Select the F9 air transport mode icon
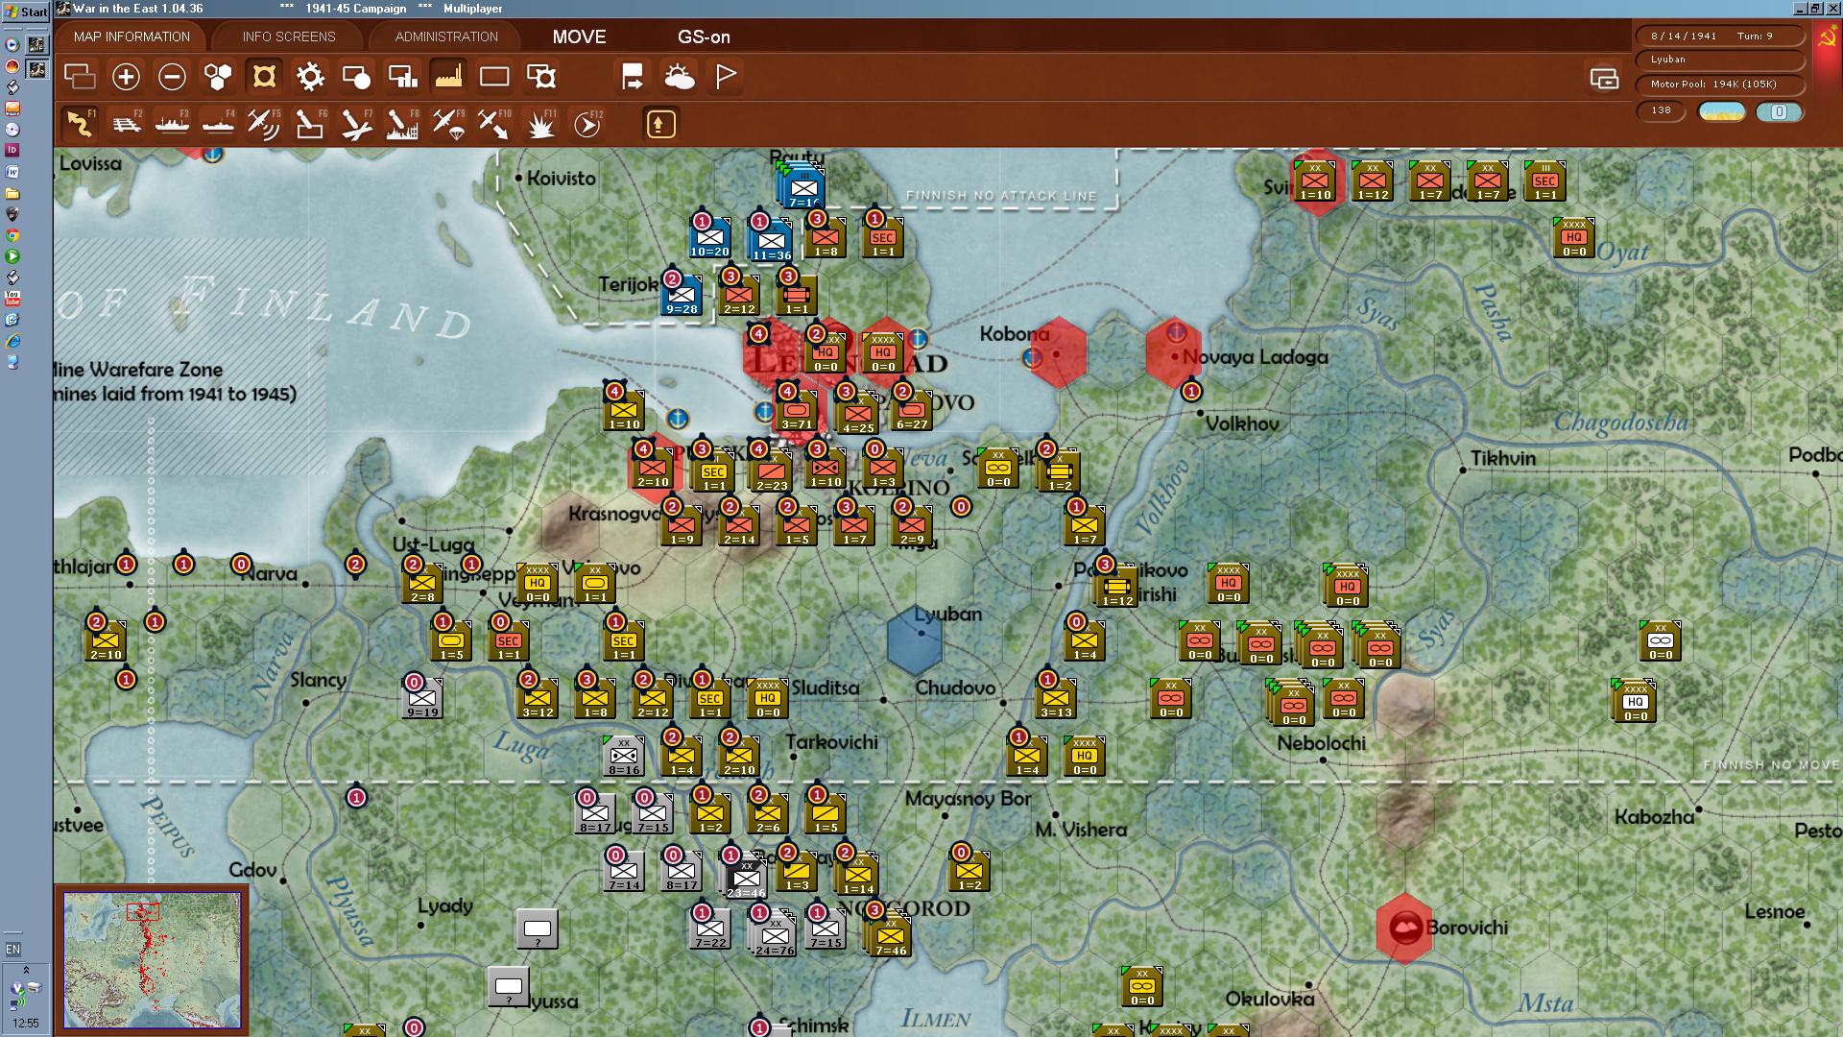 pos(448,124)
